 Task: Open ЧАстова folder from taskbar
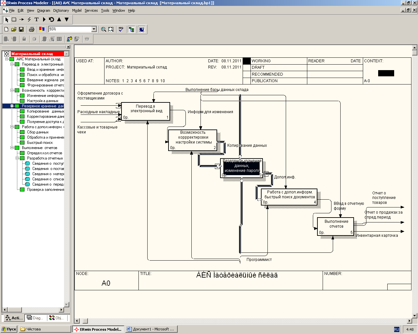click(x=45, y=329)
